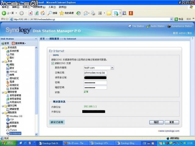195x146 pixels.
Task: Collapse the 系統 tree folder
Action: [x=3, y=61]
